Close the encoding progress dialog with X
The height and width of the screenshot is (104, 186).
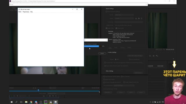pos(106,40)
